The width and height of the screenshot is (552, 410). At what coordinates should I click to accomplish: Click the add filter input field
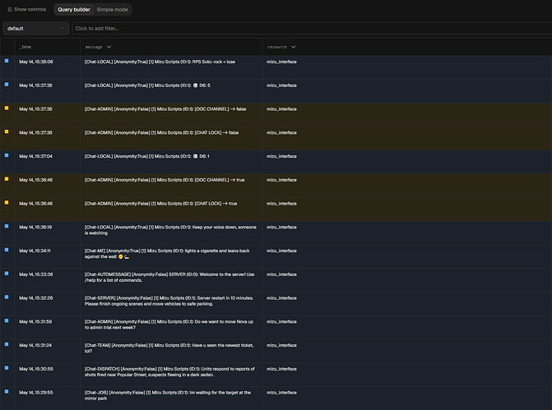312,29
